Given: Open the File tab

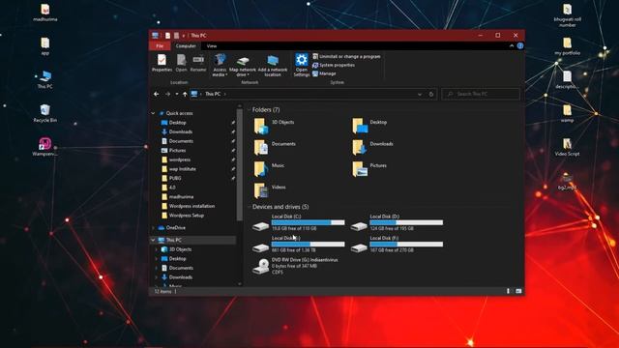Looking at the screenshot, I should [160, 45].
